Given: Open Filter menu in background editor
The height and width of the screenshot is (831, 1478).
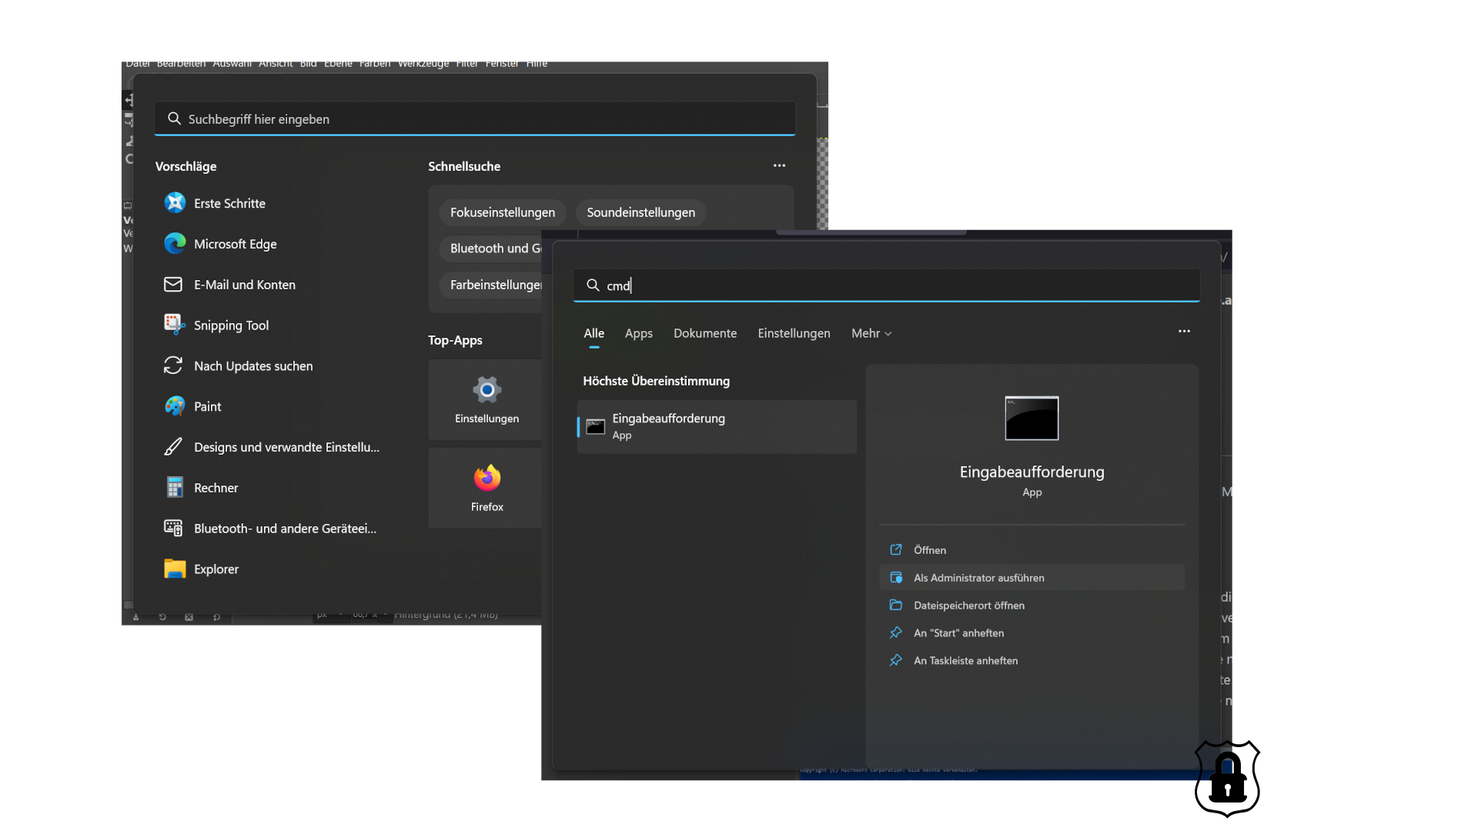Looking at the screenshot, I should [466, 64].
